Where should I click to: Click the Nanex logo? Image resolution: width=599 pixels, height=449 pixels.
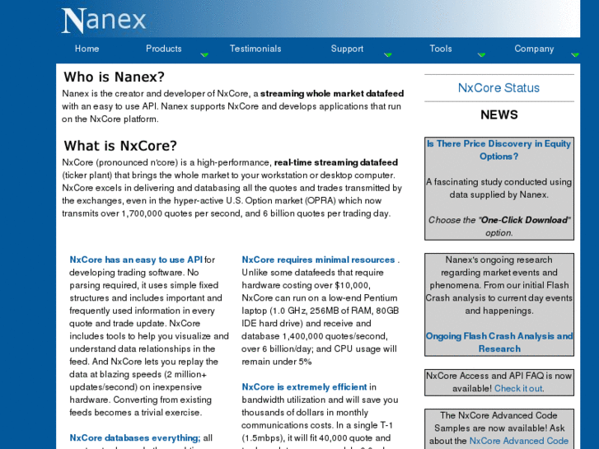(x=104, y=21)
